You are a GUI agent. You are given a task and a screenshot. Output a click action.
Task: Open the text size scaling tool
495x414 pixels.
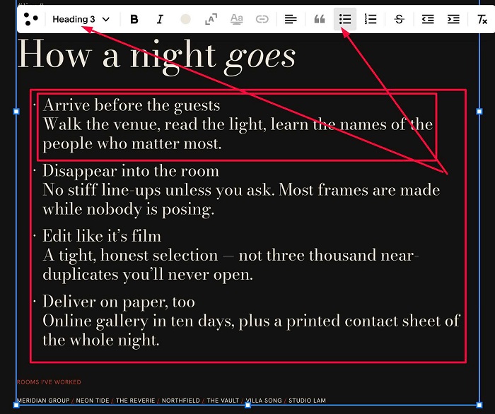pos(211,19)
